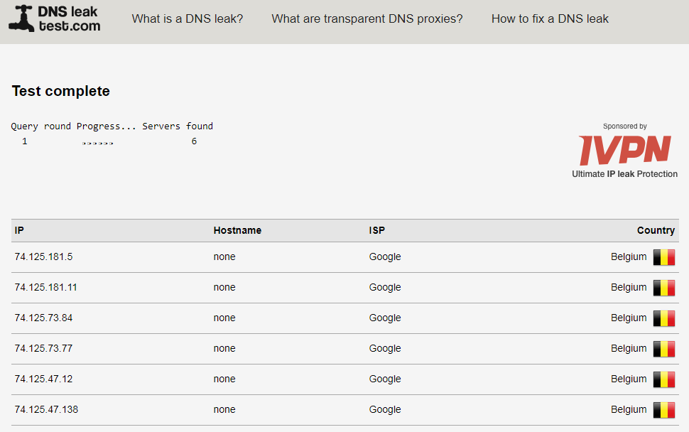Click Belgium flag for 74.125.181.11

664,288
